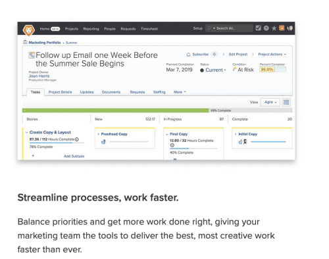
Task: Open the favorites star icon
Action: [x=274, y=28]
